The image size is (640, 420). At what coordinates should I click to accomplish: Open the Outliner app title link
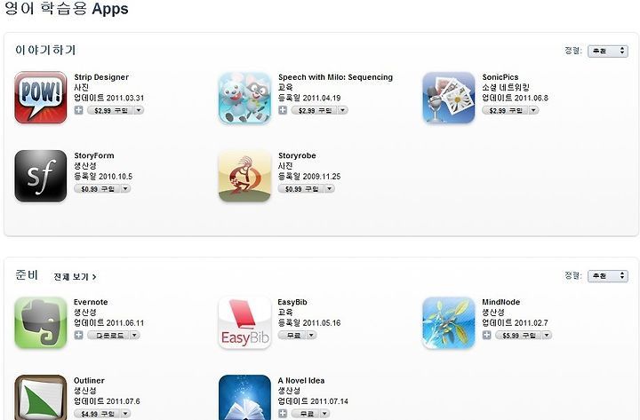tap(89, 380)
